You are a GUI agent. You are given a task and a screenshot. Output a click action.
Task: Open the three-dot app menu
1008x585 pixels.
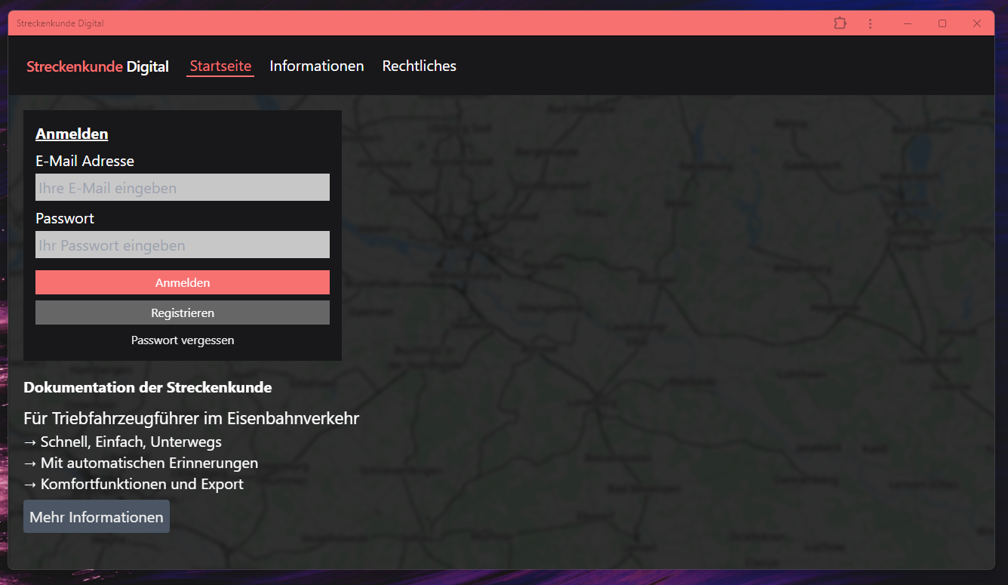click(x=870, y=23)
